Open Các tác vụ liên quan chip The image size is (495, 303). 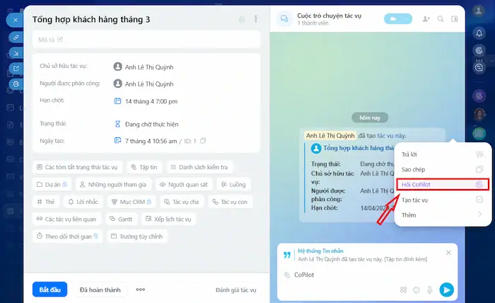(x=66, y=219)
